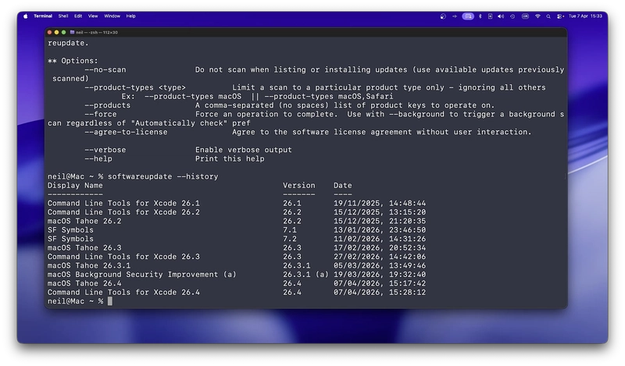Click the green zoom window button

(x=64, y=32)
